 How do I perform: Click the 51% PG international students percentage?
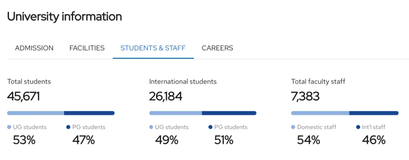224,140
